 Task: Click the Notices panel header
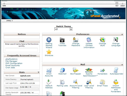(22, 34)
